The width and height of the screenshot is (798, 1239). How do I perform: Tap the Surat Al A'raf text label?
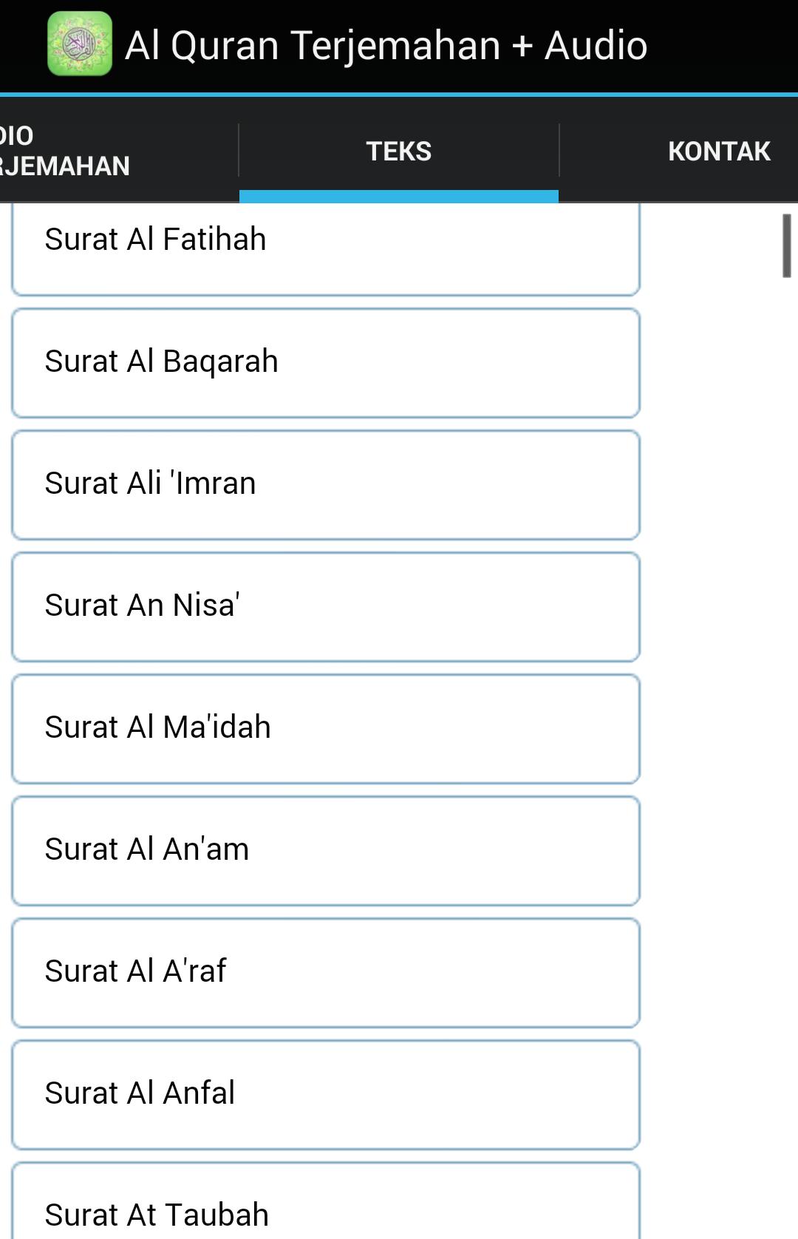135,971
